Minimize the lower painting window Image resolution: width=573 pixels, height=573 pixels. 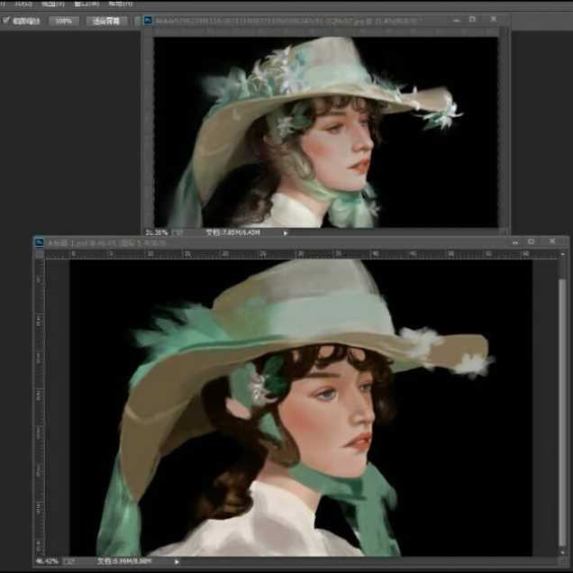[x=515, y=242]
